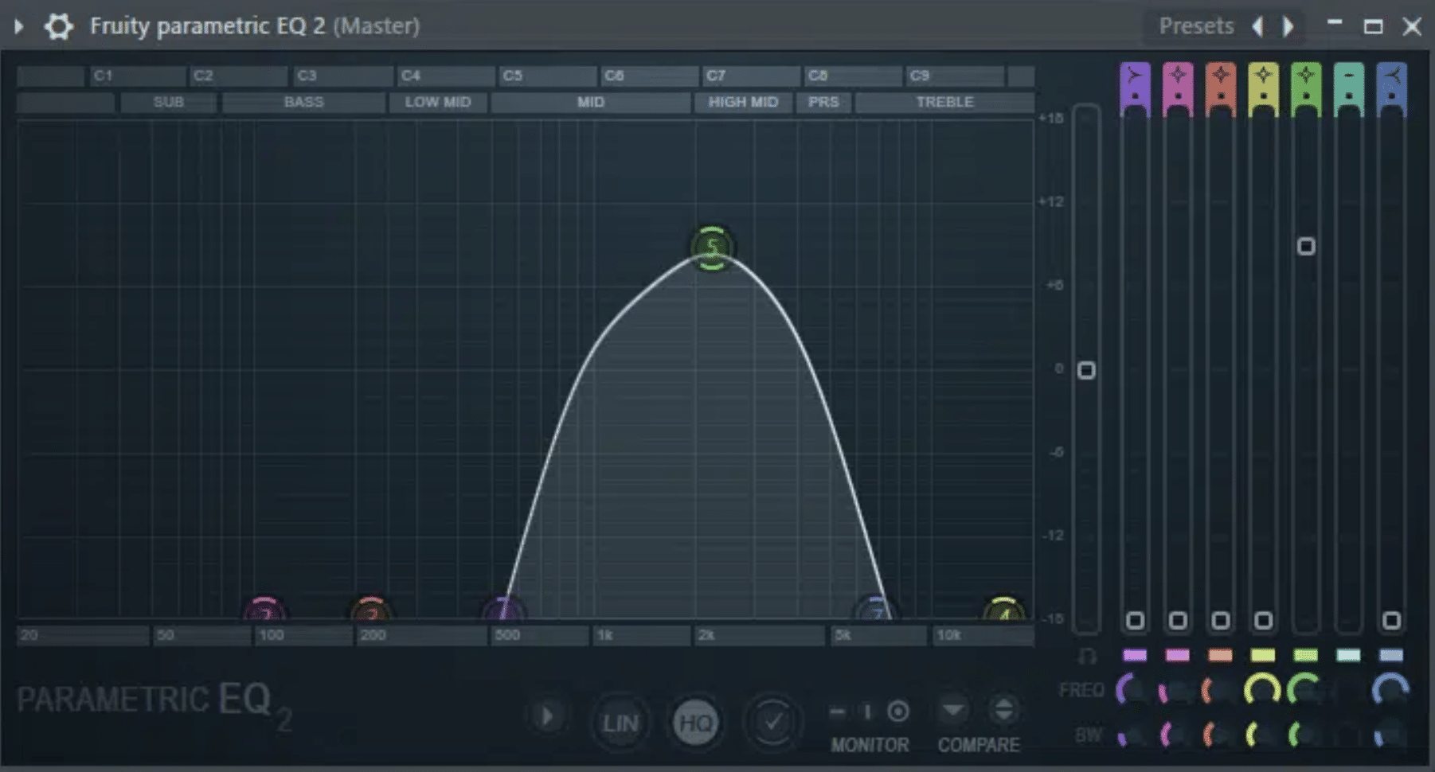1435x772 pixels.
Task: Click the play arrow left of LIN
Action: coord(547,717)
